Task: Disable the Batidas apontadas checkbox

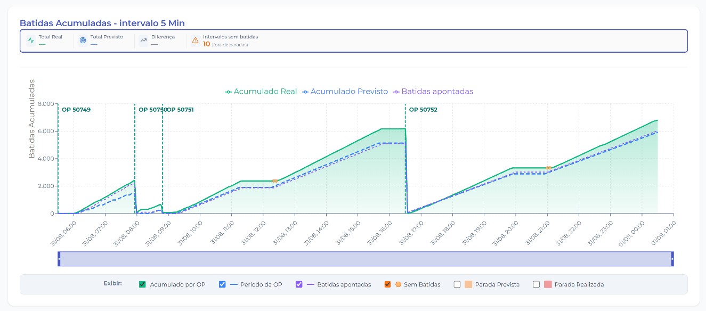Action: 299,284
